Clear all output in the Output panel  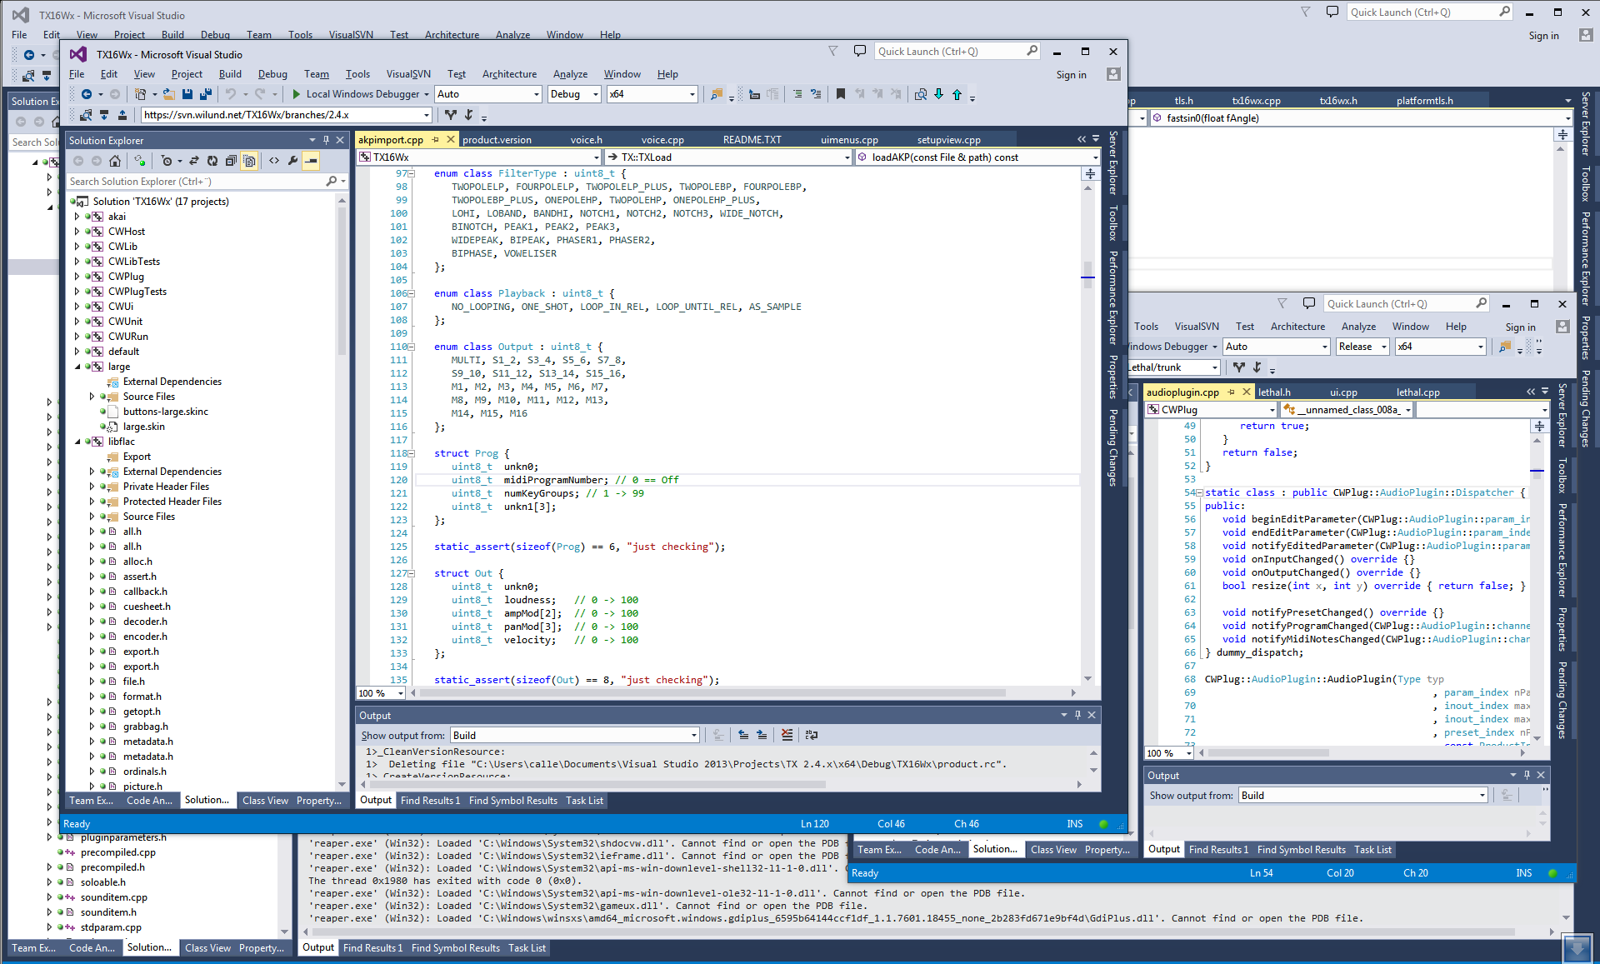pos(787,735)
